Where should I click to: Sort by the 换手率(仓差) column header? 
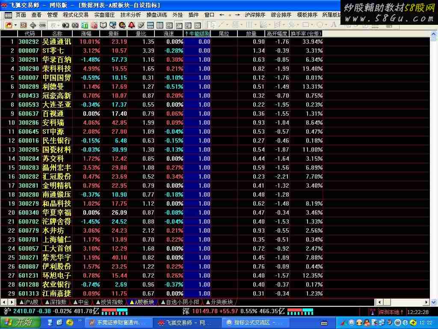point(306,33)
